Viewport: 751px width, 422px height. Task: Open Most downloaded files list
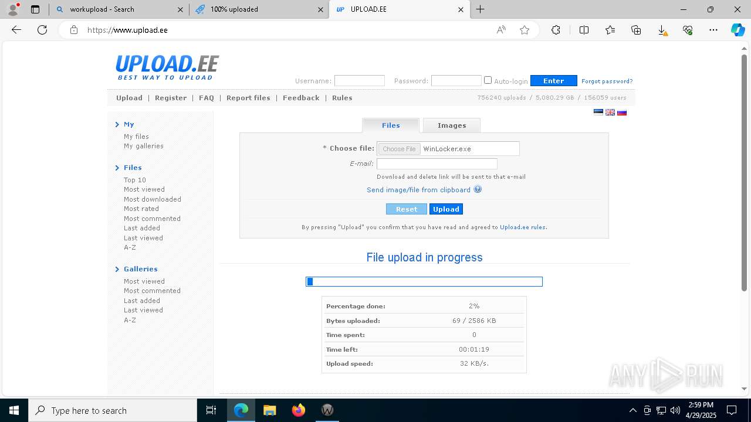tap(153, 199)
